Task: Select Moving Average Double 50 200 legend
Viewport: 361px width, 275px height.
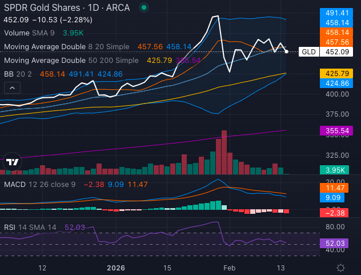Action: [71, 60]
